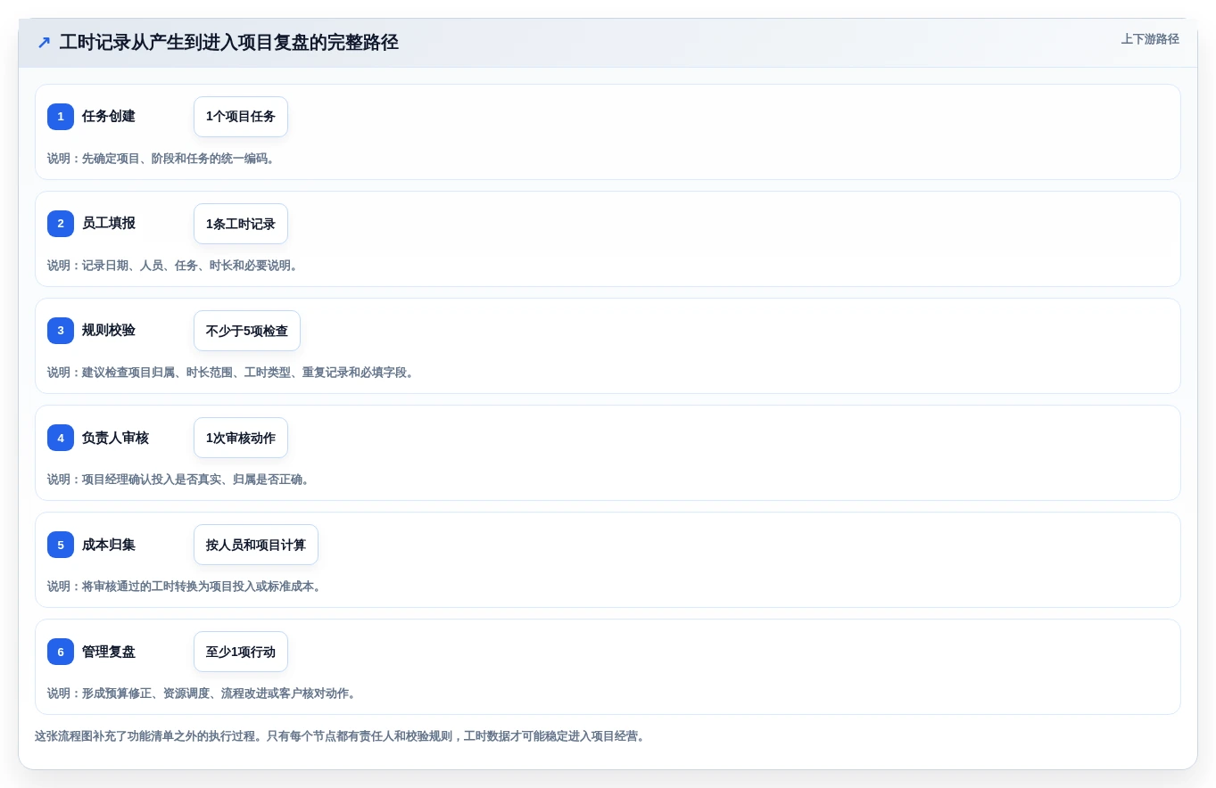Click description 记录日期、人员、任务、时长和必要说明
Image resolution: width=1216 pixels, height=788 pixels.
173,266
